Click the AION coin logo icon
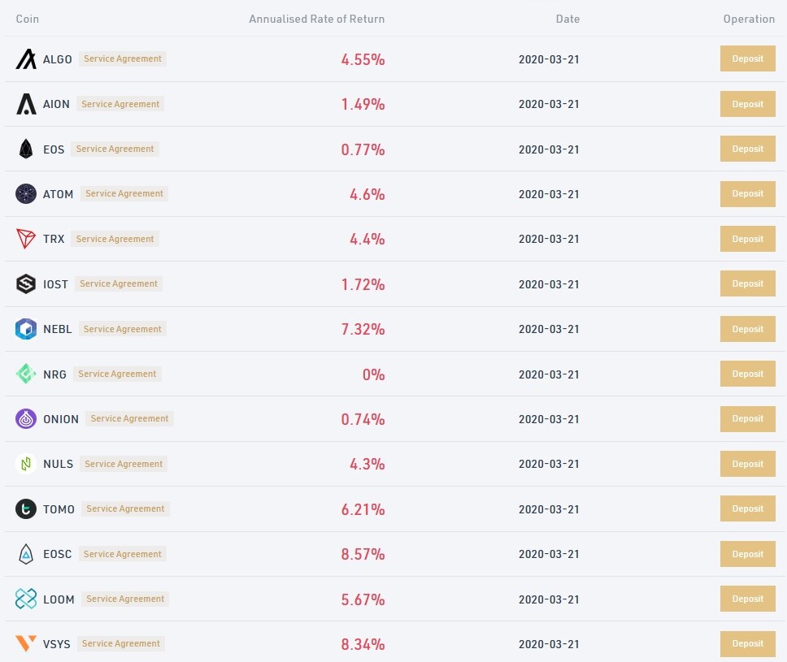Screen dimensions: 787x662 click(x=26, y=104)
